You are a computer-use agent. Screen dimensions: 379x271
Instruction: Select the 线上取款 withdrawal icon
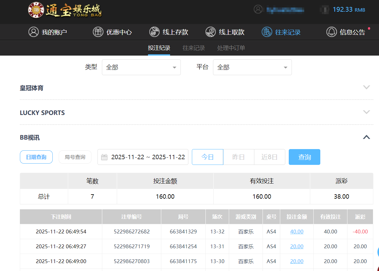(210, 32)
